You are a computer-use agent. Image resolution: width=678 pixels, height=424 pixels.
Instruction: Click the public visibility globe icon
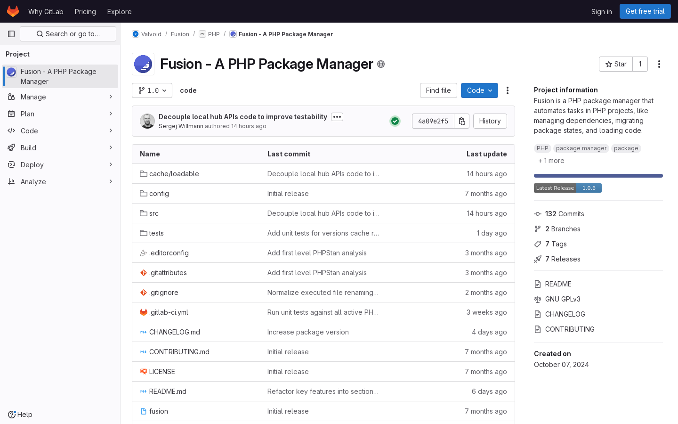(x=381, y=64)
